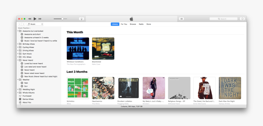The image size is (263, 126).
Task: Click gear icon for New Music playlist
Action: [x=22, y=77]
